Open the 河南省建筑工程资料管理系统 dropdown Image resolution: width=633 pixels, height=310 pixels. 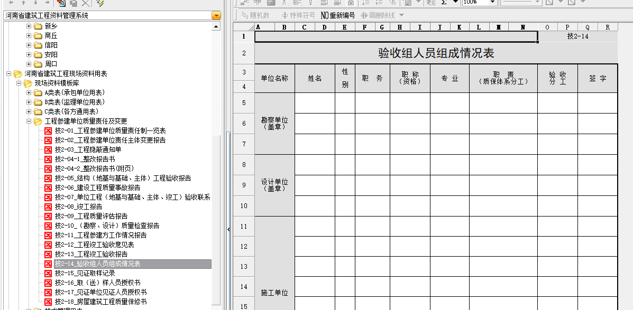[216, 15]
